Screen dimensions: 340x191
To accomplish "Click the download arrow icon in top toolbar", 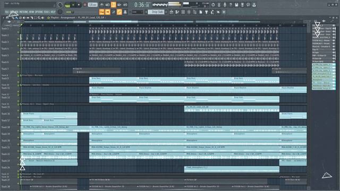I will coord(254,5).
